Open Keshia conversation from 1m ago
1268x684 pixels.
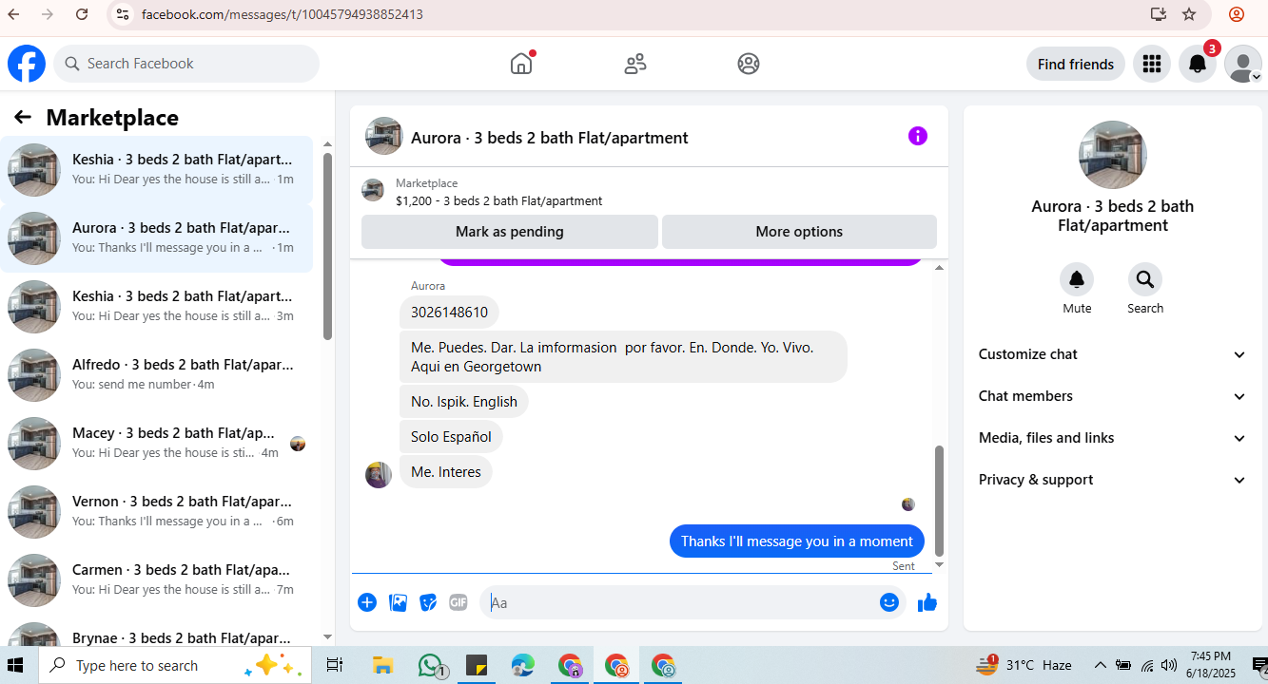click(x=157, y=170)
